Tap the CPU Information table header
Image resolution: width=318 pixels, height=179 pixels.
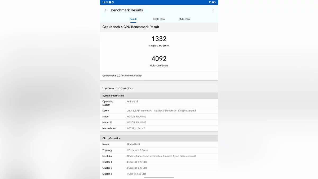click(x=159, y=138)
